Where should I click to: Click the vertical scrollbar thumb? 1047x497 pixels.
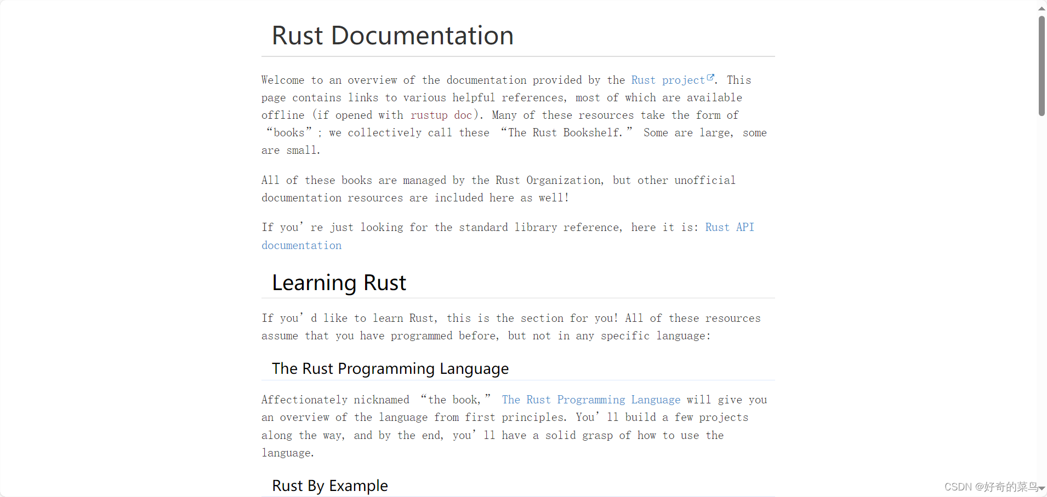(1040, 66)
